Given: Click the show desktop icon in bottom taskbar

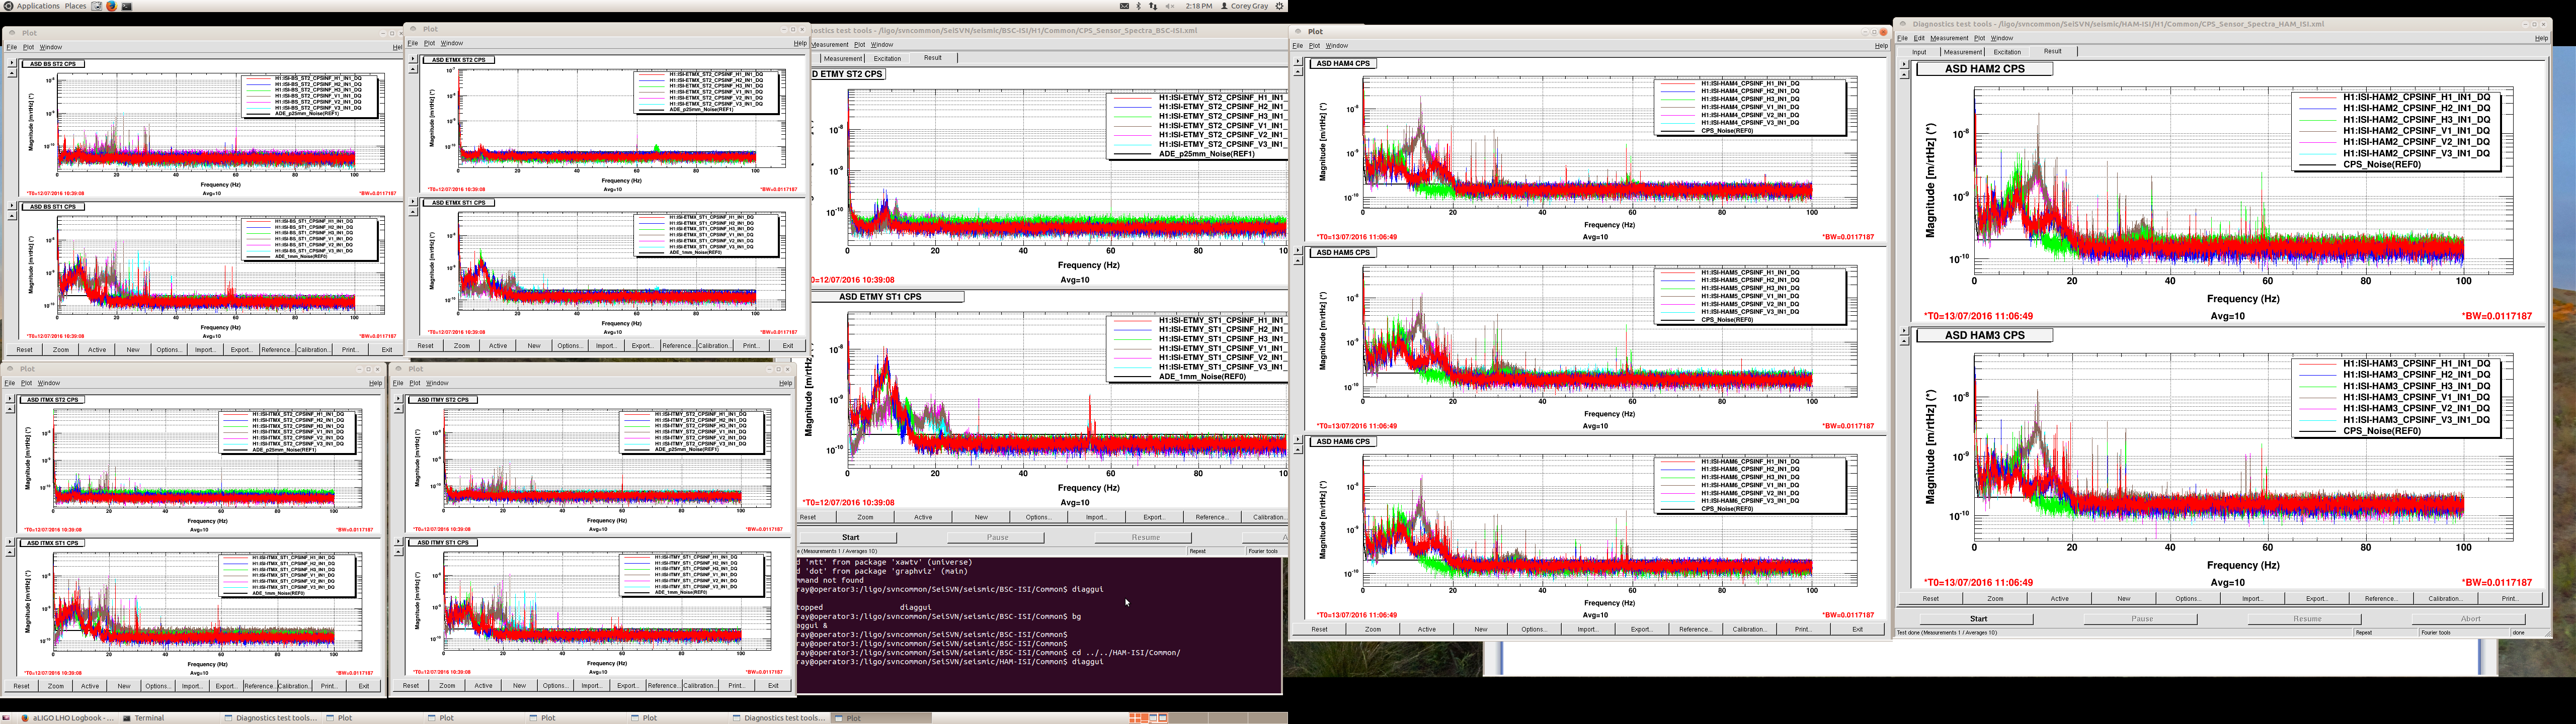Looking at the screenshot, I should tap(7, 718).
